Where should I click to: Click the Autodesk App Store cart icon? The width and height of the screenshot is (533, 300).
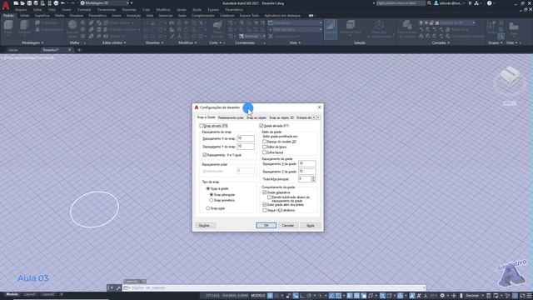pyautogui.click(x=470, y=3)
